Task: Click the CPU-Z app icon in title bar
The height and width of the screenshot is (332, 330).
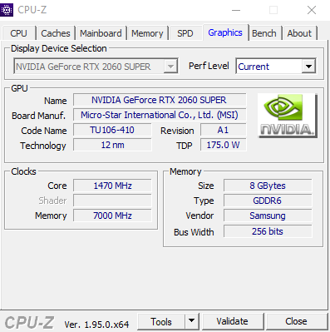Action: click(x=7, y=10)
